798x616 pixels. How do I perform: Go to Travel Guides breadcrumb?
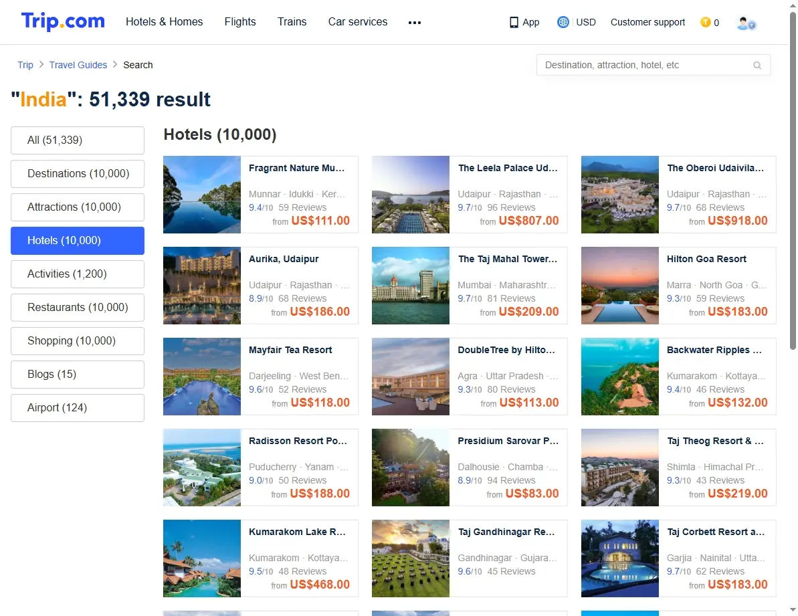pyautogui.click(x=78, y=65)
